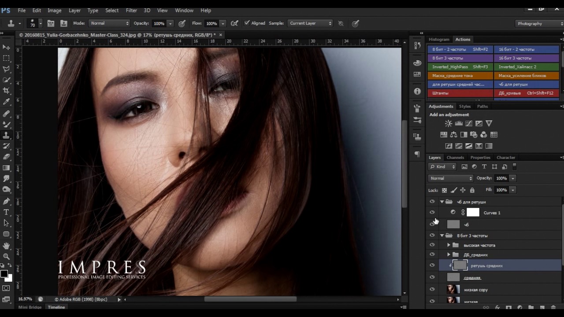Hide the 'высокая частота' group
The height and width of the screenshot is (317, 564).
432,245
